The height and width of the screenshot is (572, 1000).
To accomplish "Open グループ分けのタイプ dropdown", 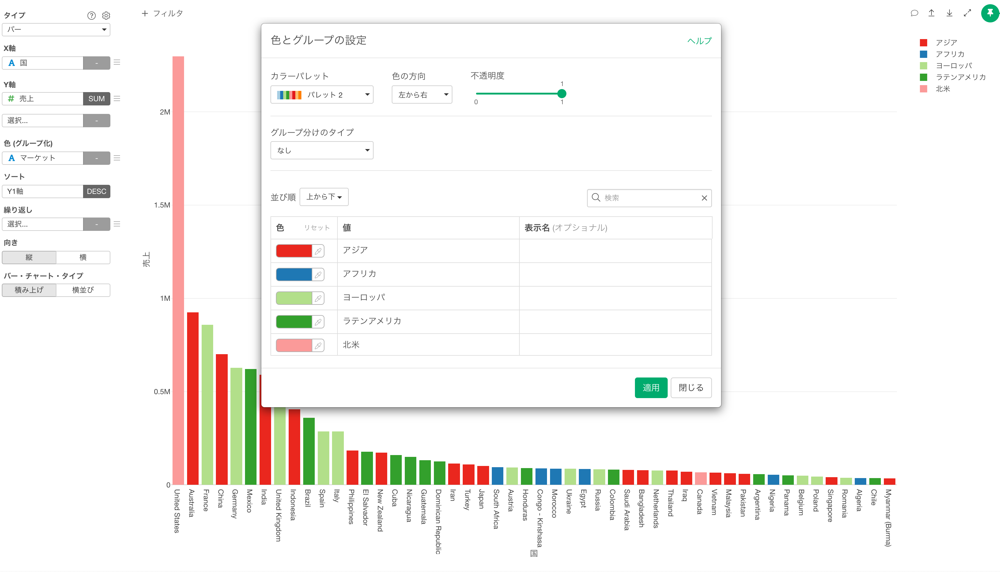I will [321, 150].
